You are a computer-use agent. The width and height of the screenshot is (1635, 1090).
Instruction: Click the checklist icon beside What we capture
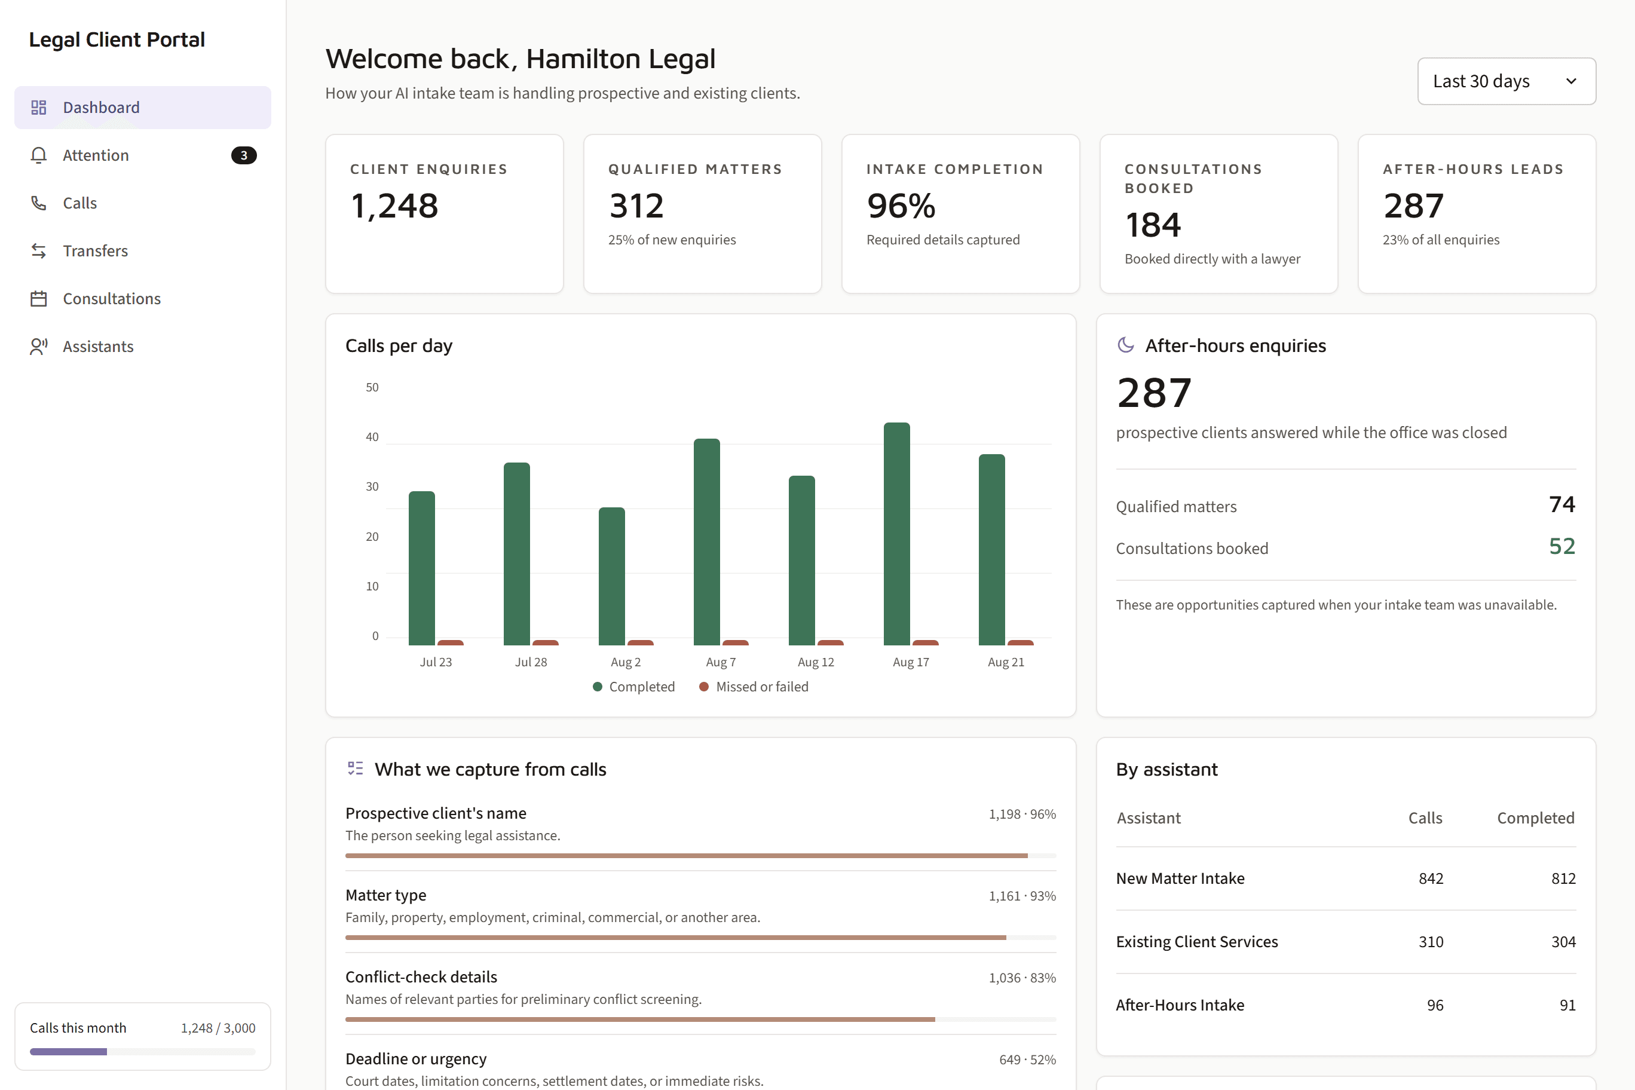coord(355,768)
